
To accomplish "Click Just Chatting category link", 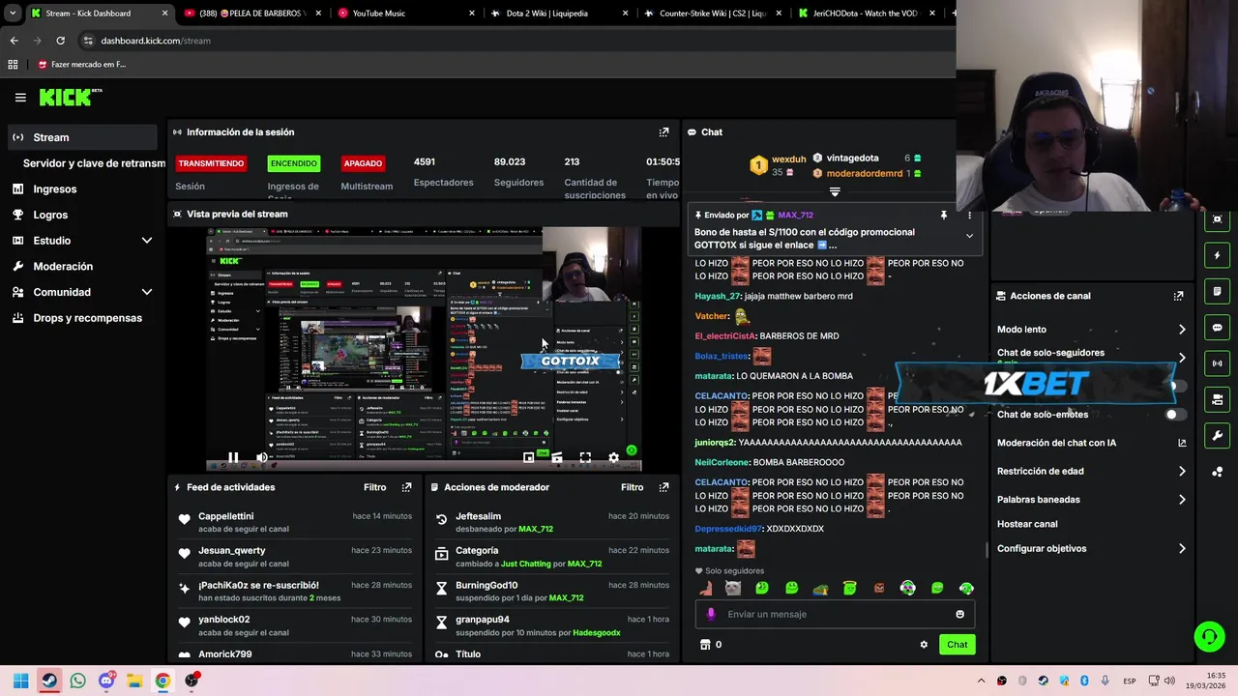I will (x=526, y=564).
